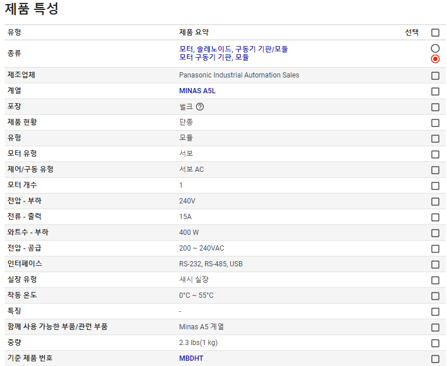The height and width of the screenshot is (366, 447).
Task: Enable the 인터페이스 row checkbox
Action: click(x=435, y=265)
